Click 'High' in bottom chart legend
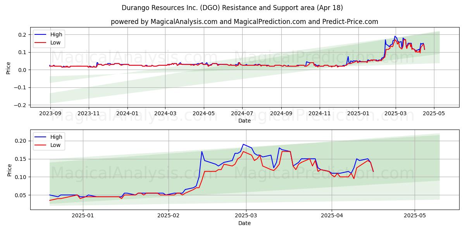 56,137
